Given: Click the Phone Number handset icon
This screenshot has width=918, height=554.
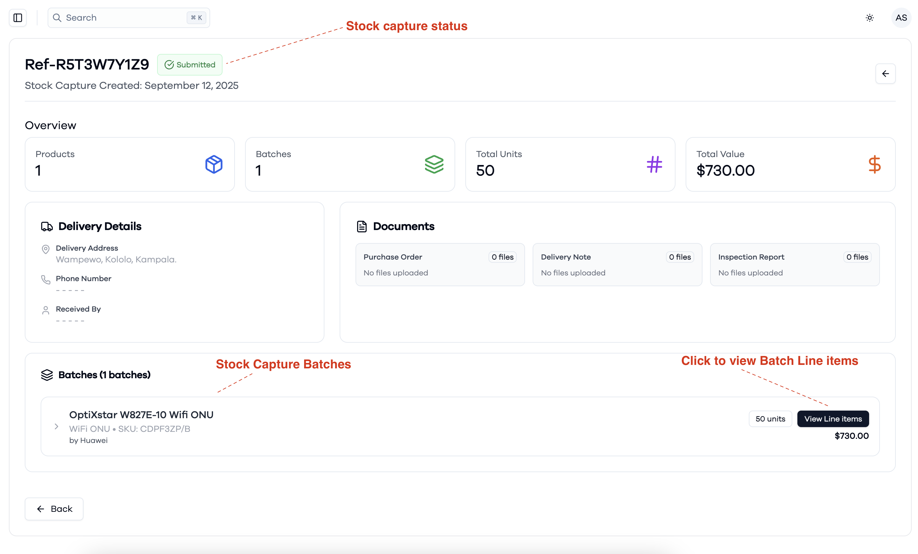Looking at the screenshot, I should click(x=45, y=280).
